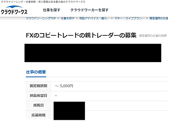This screenshot has width=169, height=121.
Task: Select the 固定報酬制 row label
Action: [x=38, y=86]
